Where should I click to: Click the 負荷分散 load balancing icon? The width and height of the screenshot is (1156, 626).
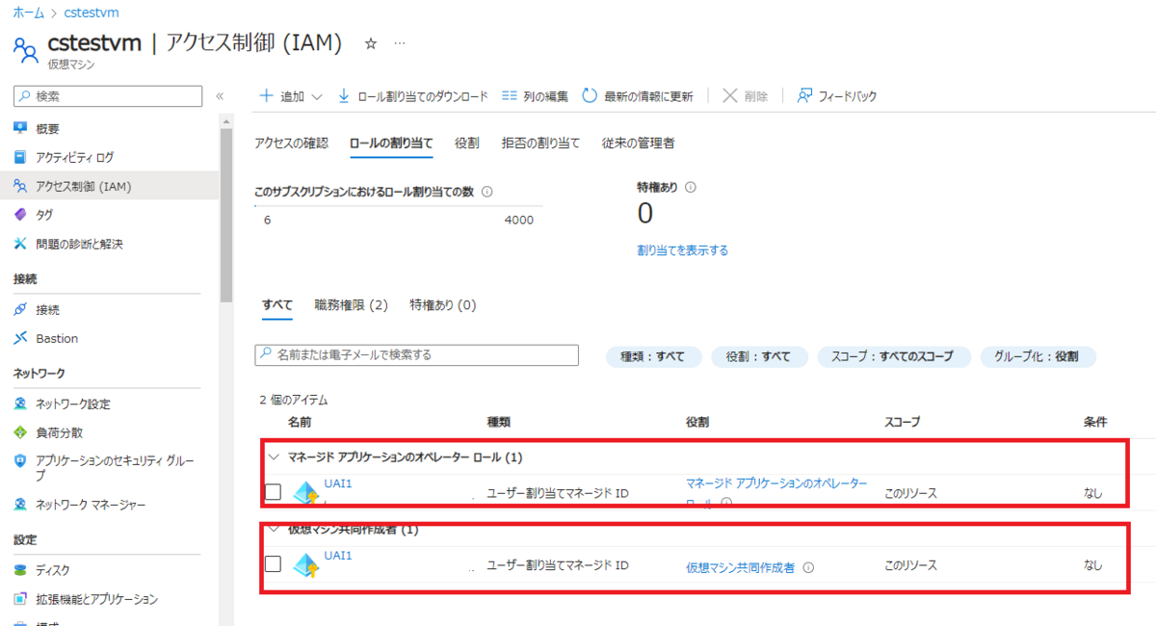point(20,432)
